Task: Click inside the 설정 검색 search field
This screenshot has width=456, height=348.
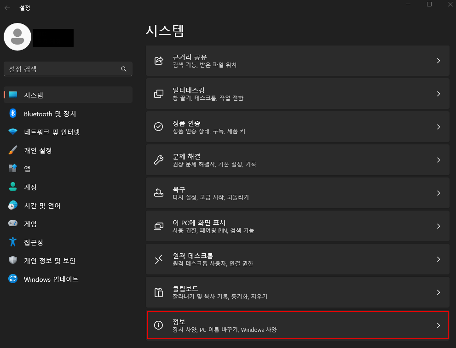Action: pyautogui.click(x=68, y=69)
